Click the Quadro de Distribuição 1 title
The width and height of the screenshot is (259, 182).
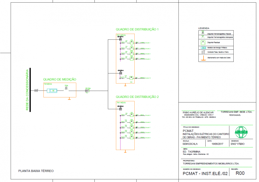(137, 29)
